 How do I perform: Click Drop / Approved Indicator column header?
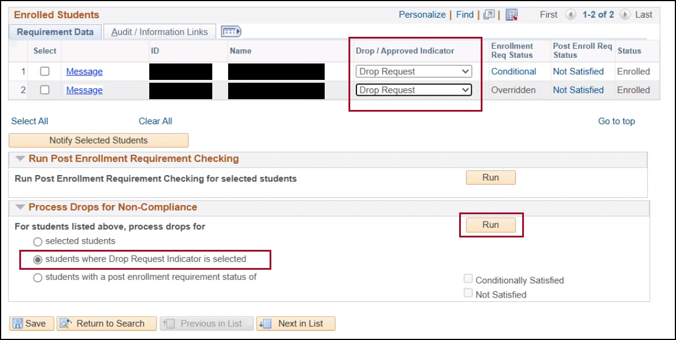pyautogui.click(x=405, y=51)
